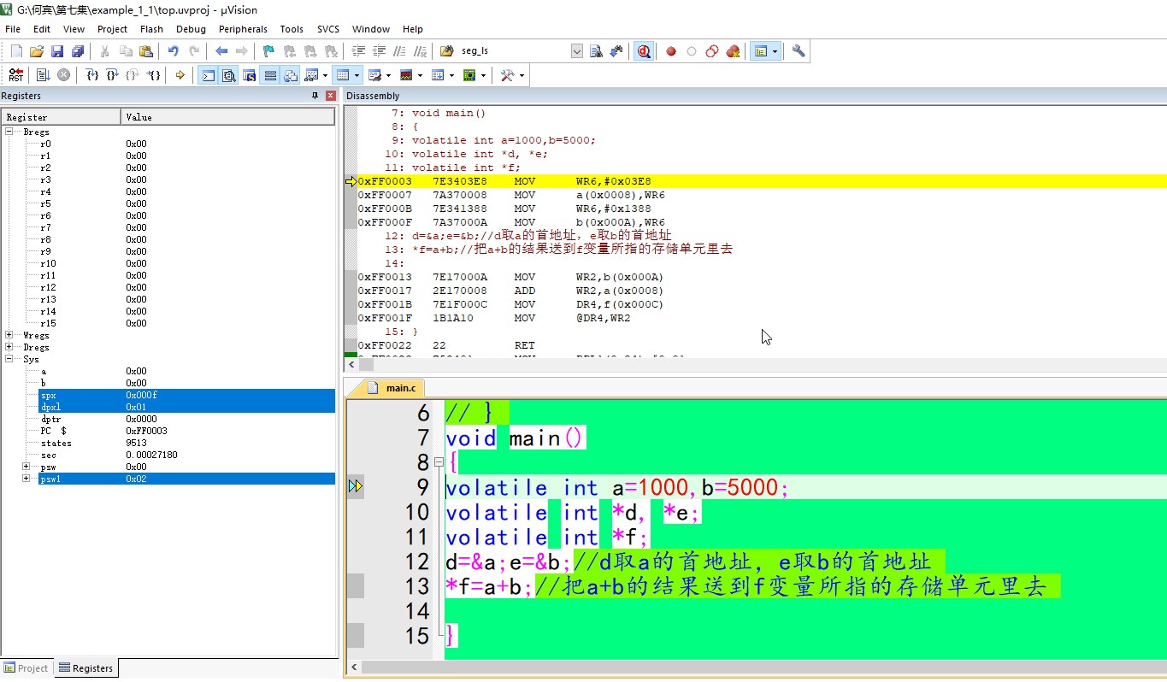The width and height of the screenshot is (1167, 682).
Task: Click the Save file icon
Action: coord(57,51)
